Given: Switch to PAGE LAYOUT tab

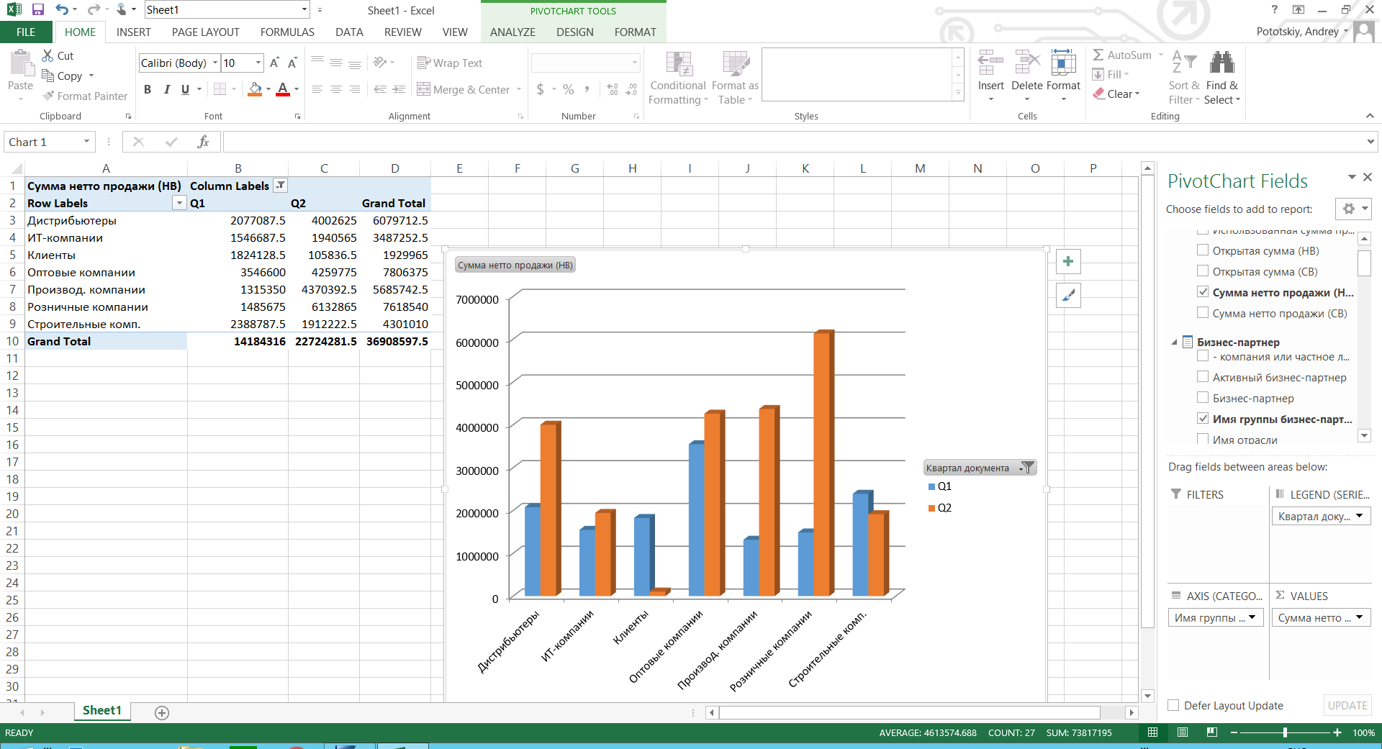Looking at the screenshot, I should click(x=206, y=32).
